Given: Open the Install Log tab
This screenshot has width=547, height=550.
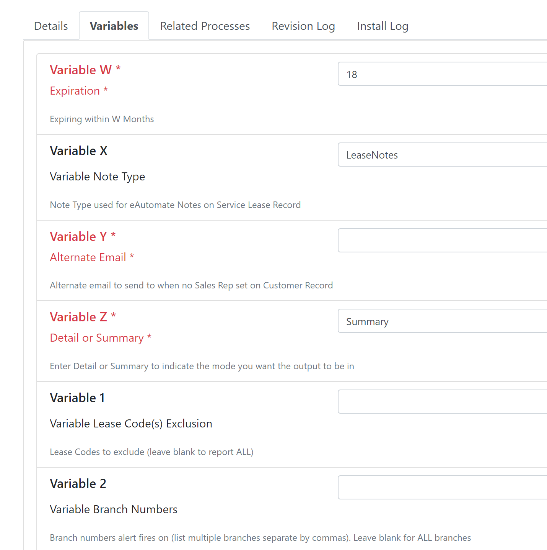Looking at the screenshot, I should [x=383, y=26].
